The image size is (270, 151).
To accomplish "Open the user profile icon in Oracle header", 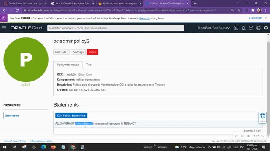I will [266, 28].
